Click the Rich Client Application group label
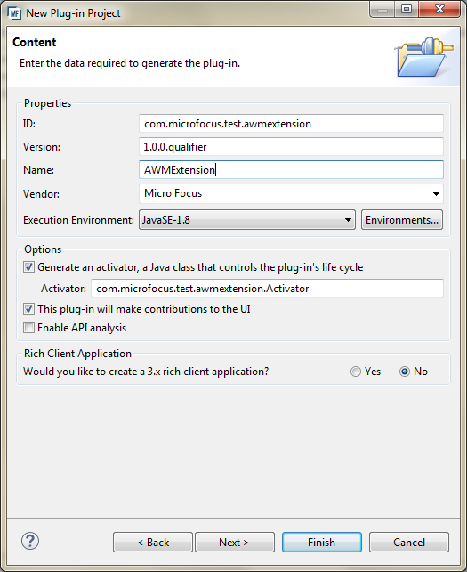Viewport: 467px width, 572px height. (x=77, y=354)
